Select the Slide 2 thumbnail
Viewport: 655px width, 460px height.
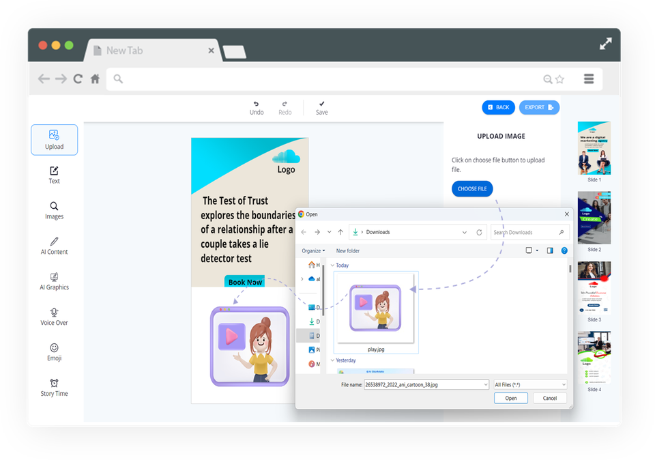click(x=594, y=218)
